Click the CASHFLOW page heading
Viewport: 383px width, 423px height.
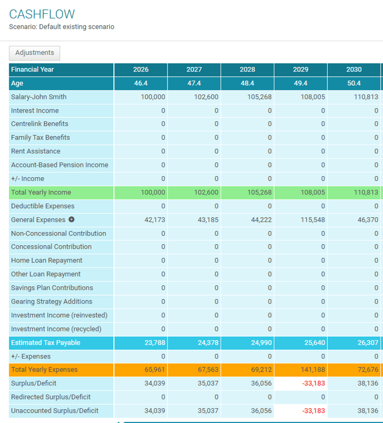pos(42,14)
